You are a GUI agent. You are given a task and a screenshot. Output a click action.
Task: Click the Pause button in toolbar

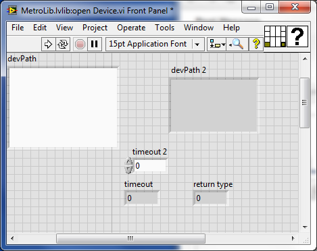pos(95,44)
